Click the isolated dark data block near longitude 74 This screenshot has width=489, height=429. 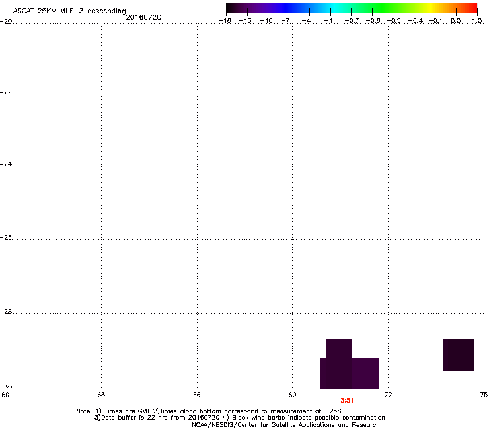pos(459,355)
